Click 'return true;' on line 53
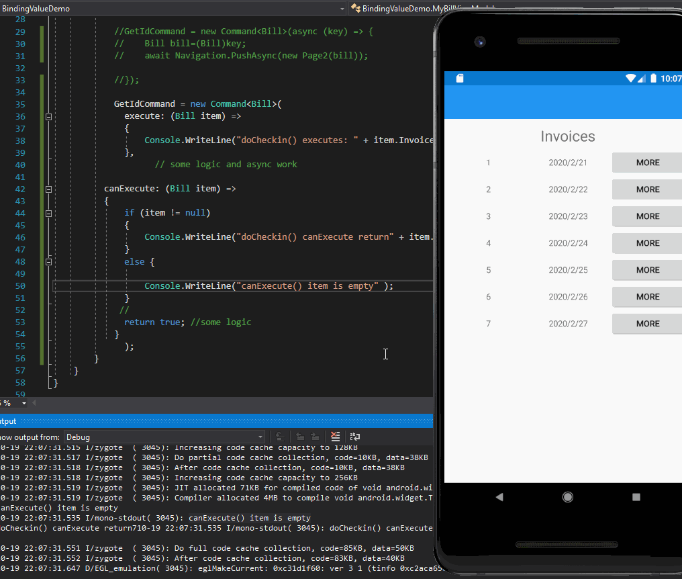The height and width of the screenshot is (579, 682). [x=154, y=322]
